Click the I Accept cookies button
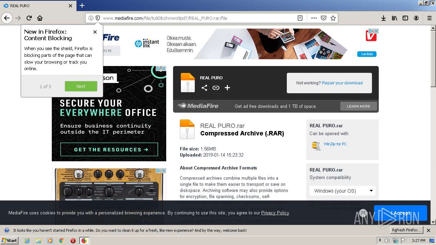Image resolution: width=436 pixels, height=245 pixels. 401,213
